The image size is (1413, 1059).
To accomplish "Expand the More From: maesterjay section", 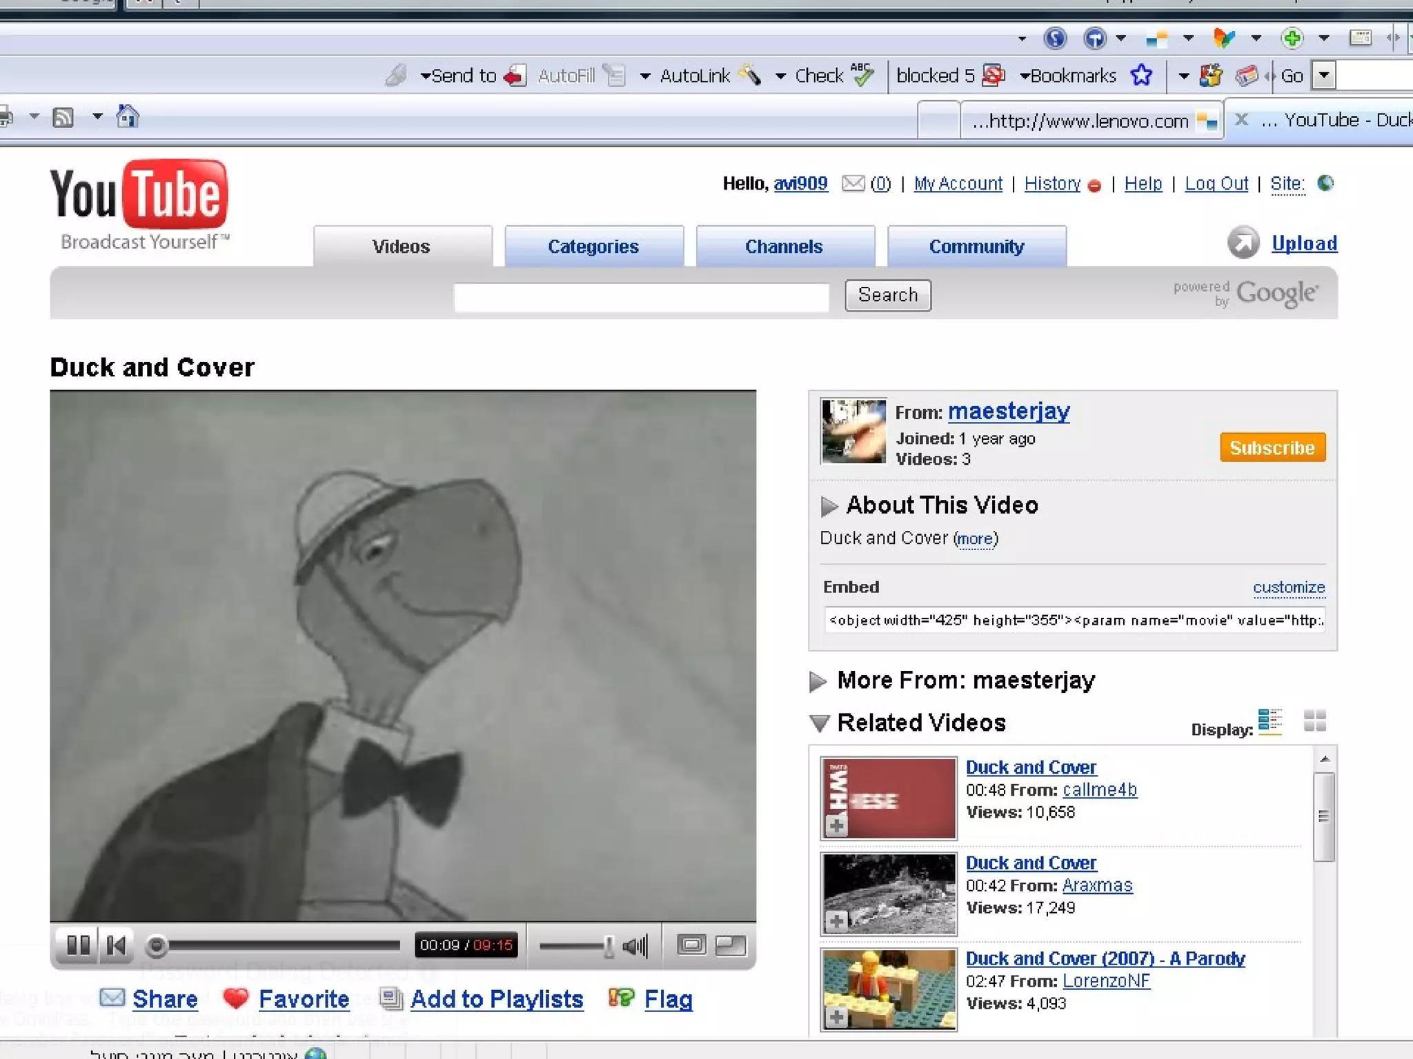I will pos(818,681).
